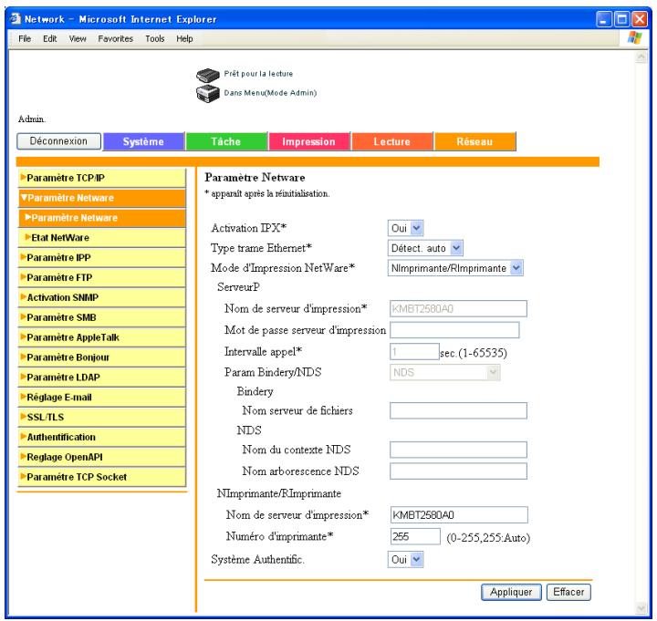Click Nom arborescence NDS field
Screen dimensions: 657x621
(x=458, y=471)
